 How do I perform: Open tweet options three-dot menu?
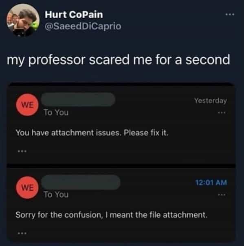[230, 14]
